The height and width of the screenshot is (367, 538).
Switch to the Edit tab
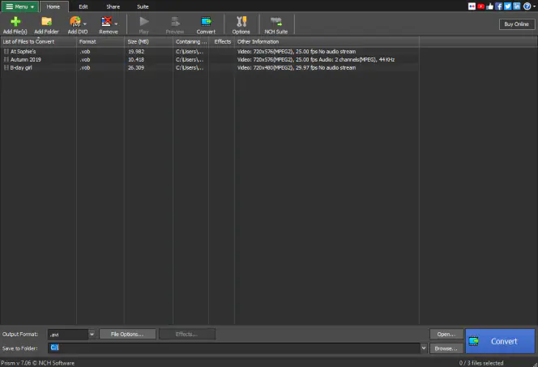tap(83, 6)
